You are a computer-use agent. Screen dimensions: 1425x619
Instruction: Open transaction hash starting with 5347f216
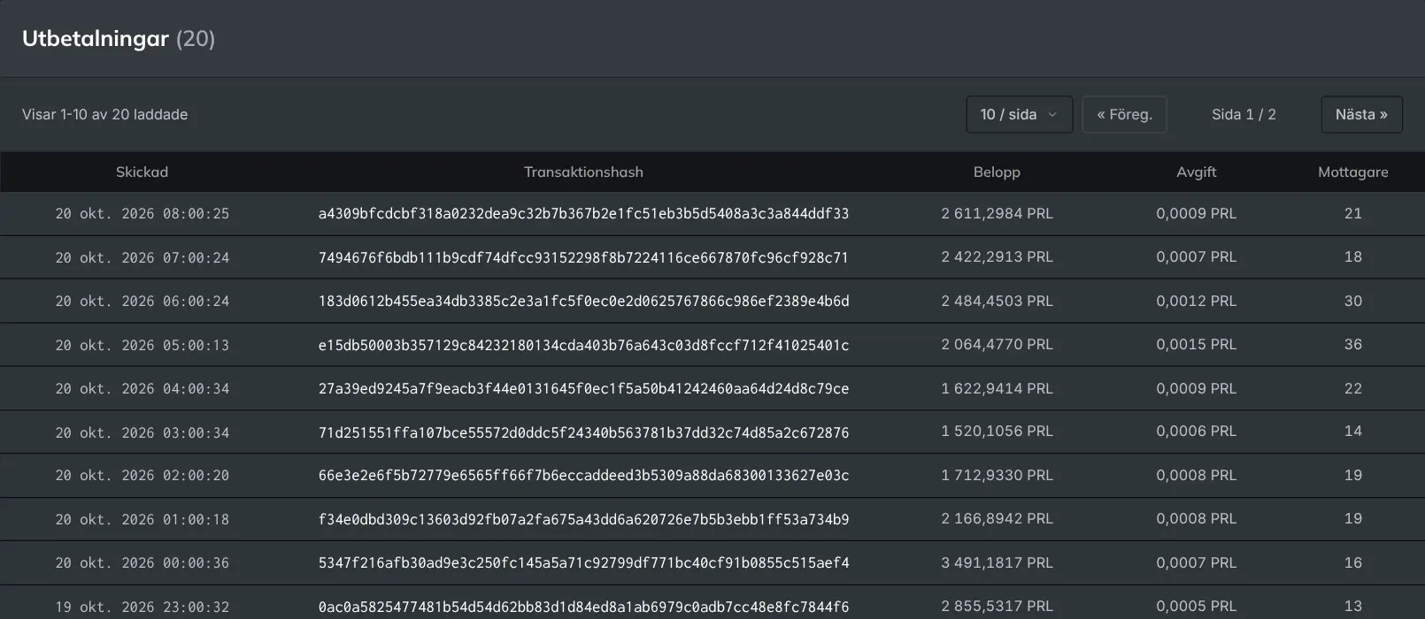(x=583, y=562)
